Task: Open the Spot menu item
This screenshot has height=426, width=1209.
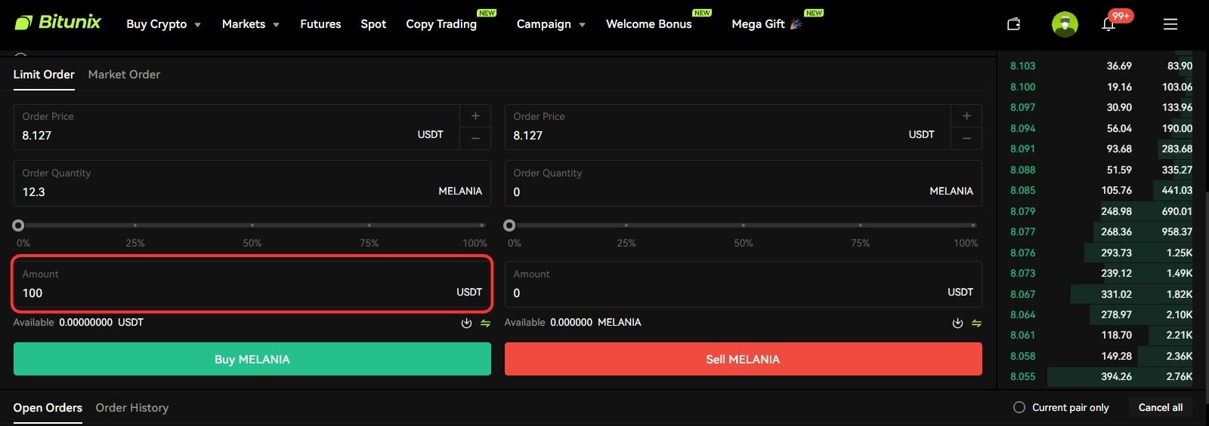Action: [x=373, y=24]
